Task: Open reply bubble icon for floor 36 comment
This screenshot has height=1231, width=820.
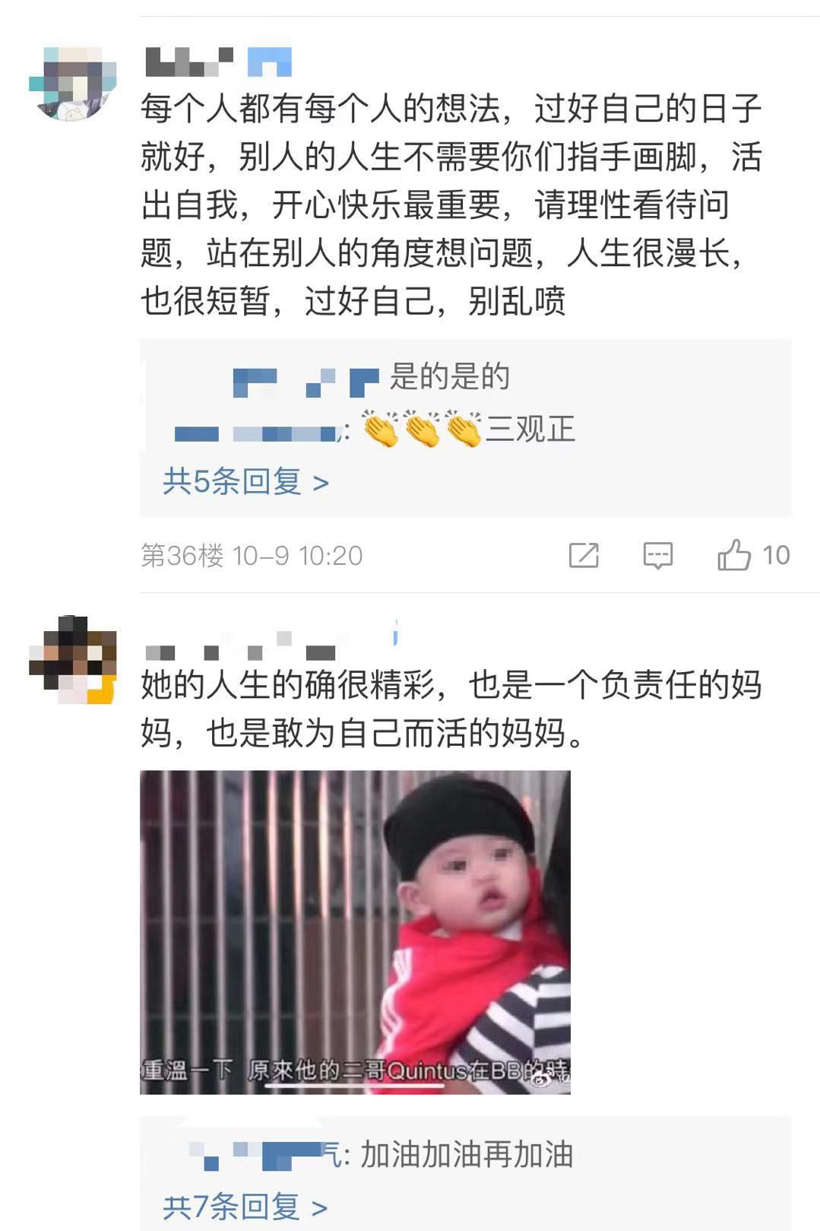Action: 657,556
